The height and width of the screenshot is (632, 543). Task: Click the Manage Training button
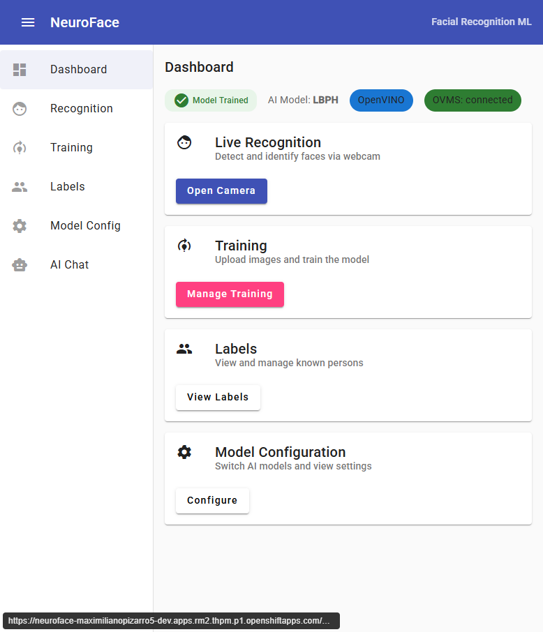[230, 294]
